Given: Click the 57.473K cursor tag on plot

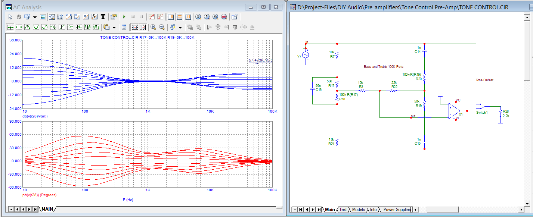Looking at the screenshot, I should tap(260, 60).
